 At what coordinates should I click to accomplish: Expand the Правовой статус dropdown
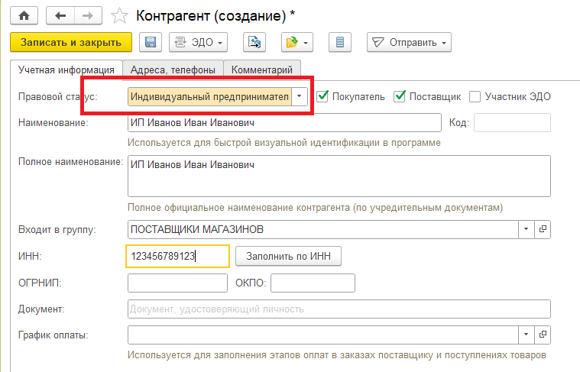point(300,96)
